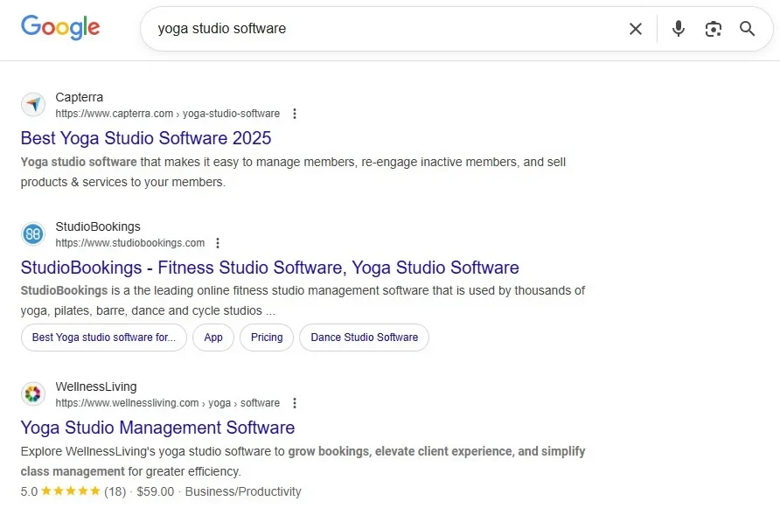Open the Yoga Studio Management Software link

(x=157, y=428)
